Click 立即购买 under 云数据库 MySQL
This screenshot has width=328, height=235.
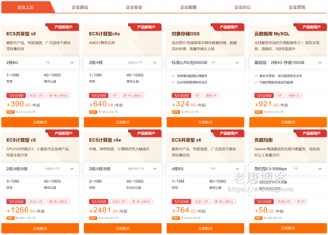pos(288,122)
